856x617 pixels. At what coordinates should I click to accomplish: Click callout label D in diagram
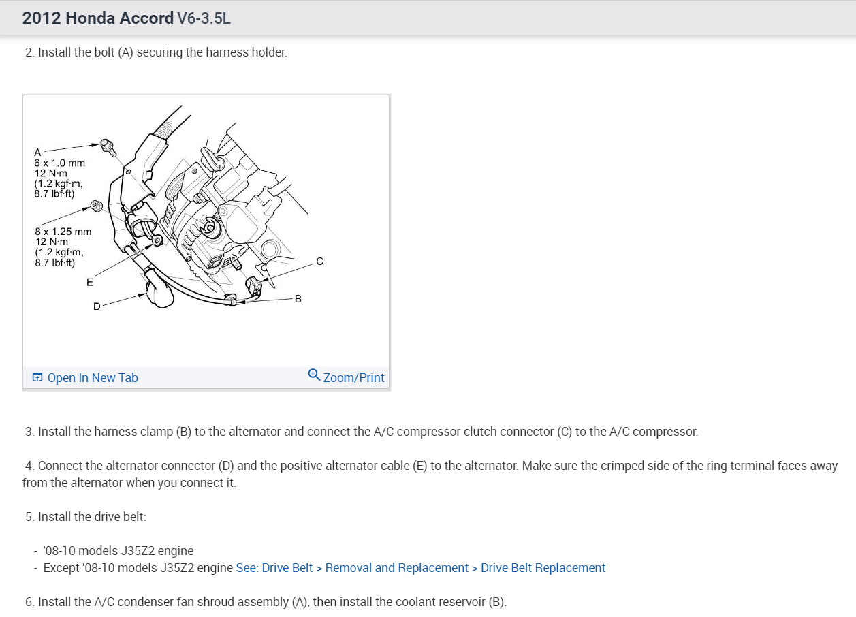97,306
